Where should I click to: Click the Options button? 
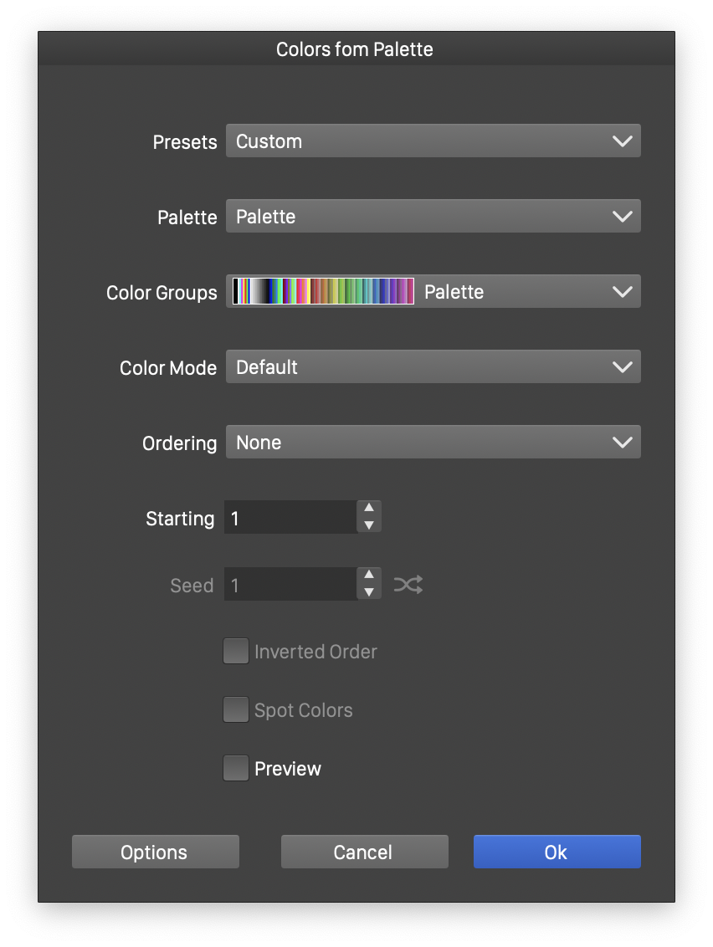point(155,852)
